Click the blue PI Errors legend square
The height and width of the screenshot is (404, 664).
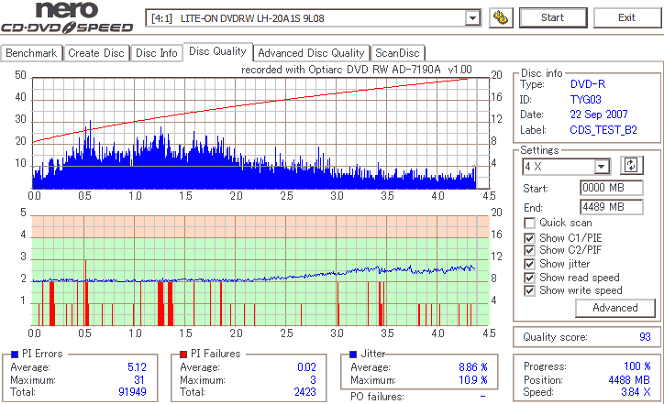click(x=15, y=355)
